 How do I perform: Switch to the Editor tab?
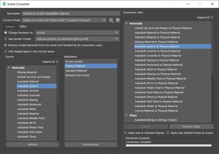point(23,26)
